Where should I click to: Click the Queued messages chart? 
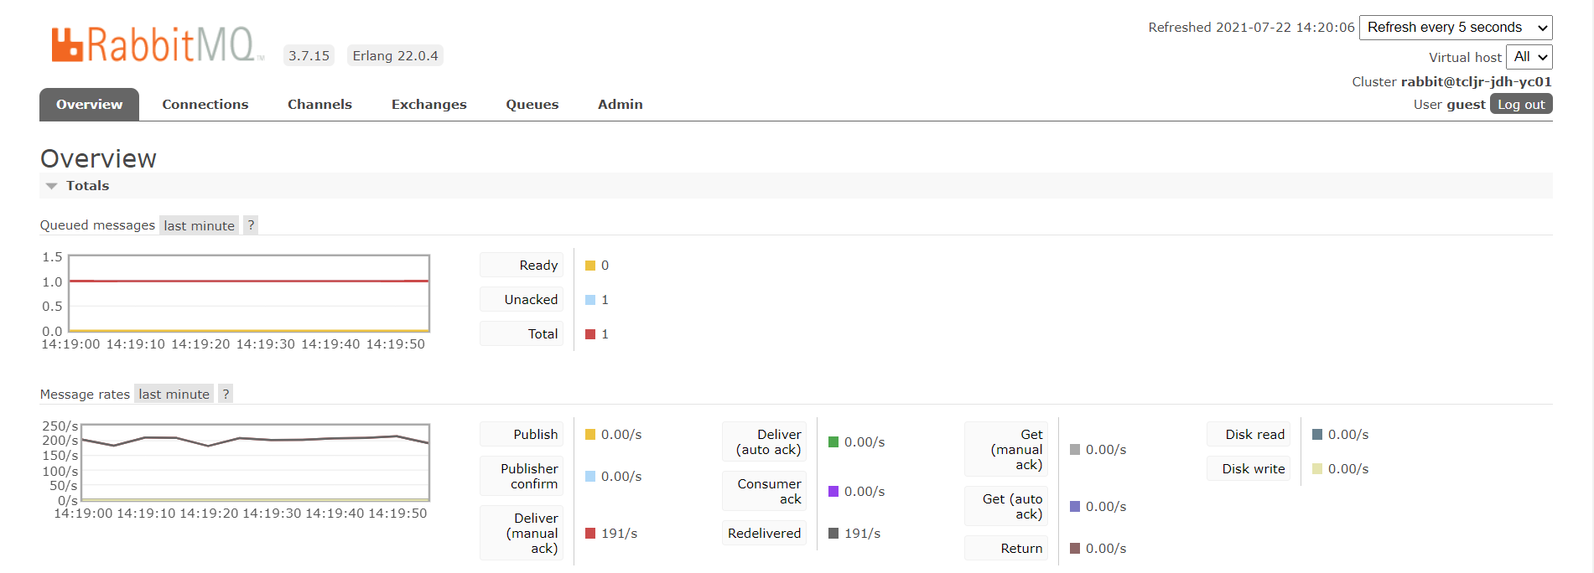pyautogui.click(x=249, y=293)
